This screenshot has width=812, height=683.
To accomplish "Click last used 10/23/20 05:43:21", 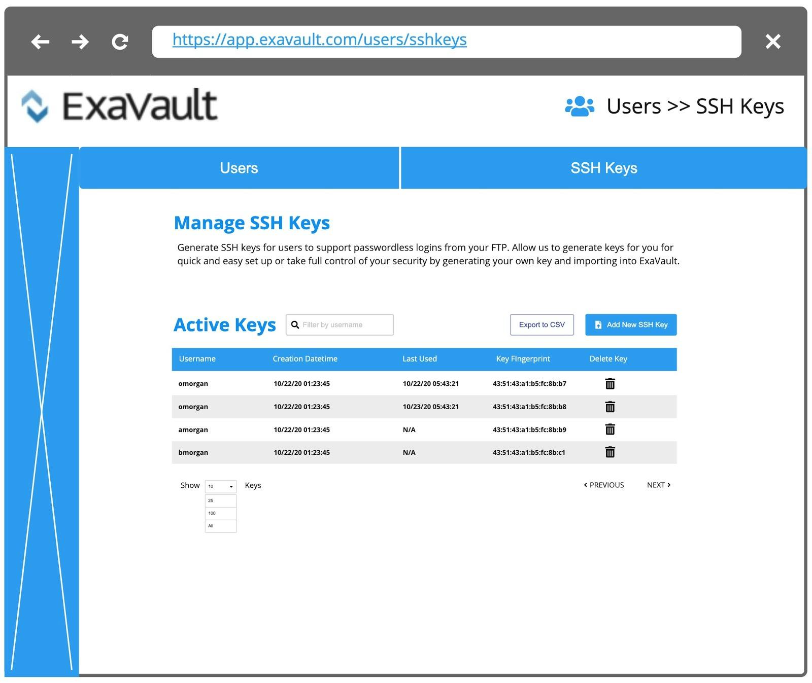I will (431, 407).
